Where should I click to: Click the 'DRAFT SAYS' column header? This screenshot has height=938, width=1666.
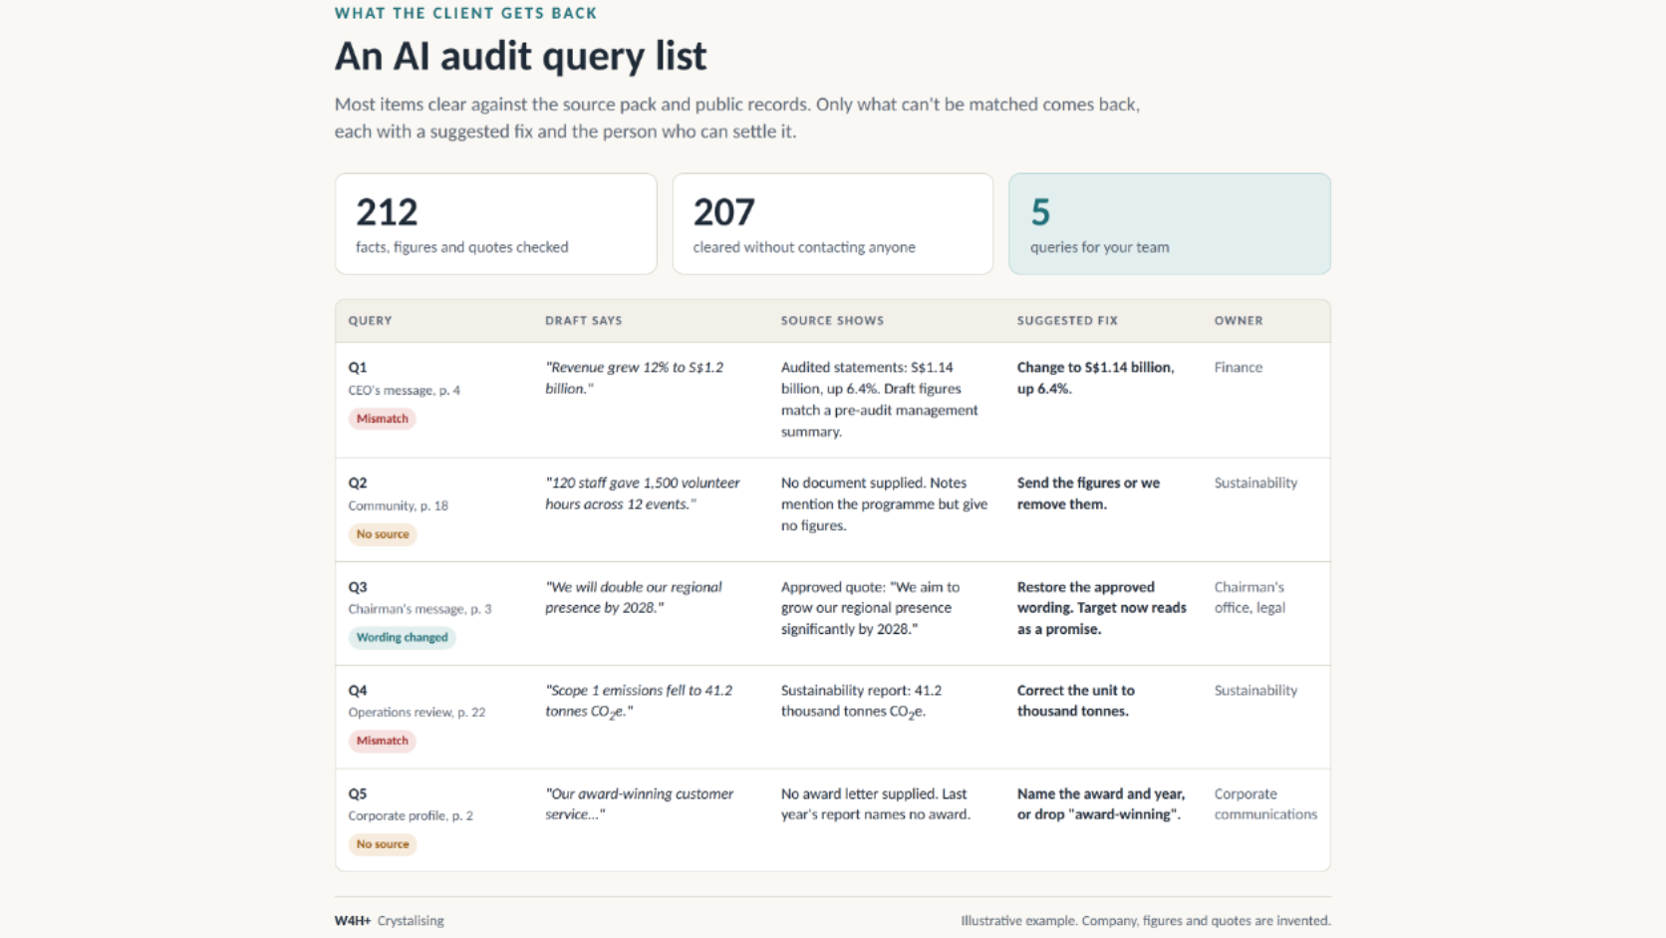[583, 321]
